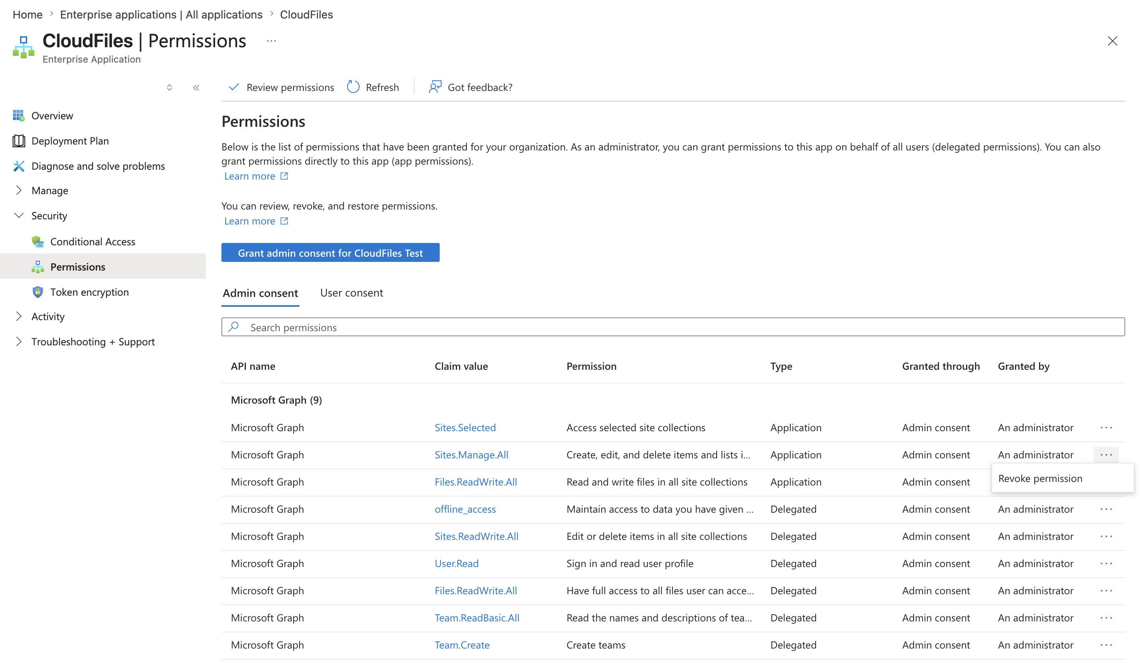
Task: Open ellipsis menu for Team.ReadBasic.All row
Action: click(1106, 617)
